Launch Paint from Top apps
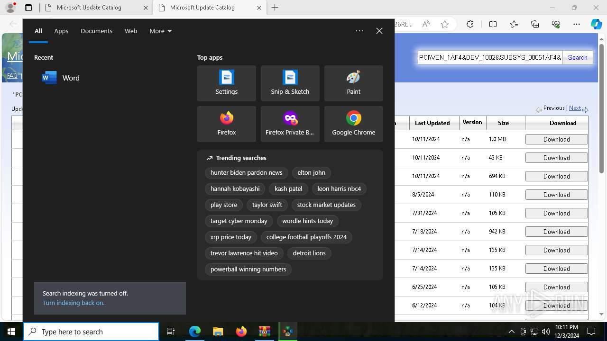The width and height of the screenshot is (607, 341). coord(354,83)
